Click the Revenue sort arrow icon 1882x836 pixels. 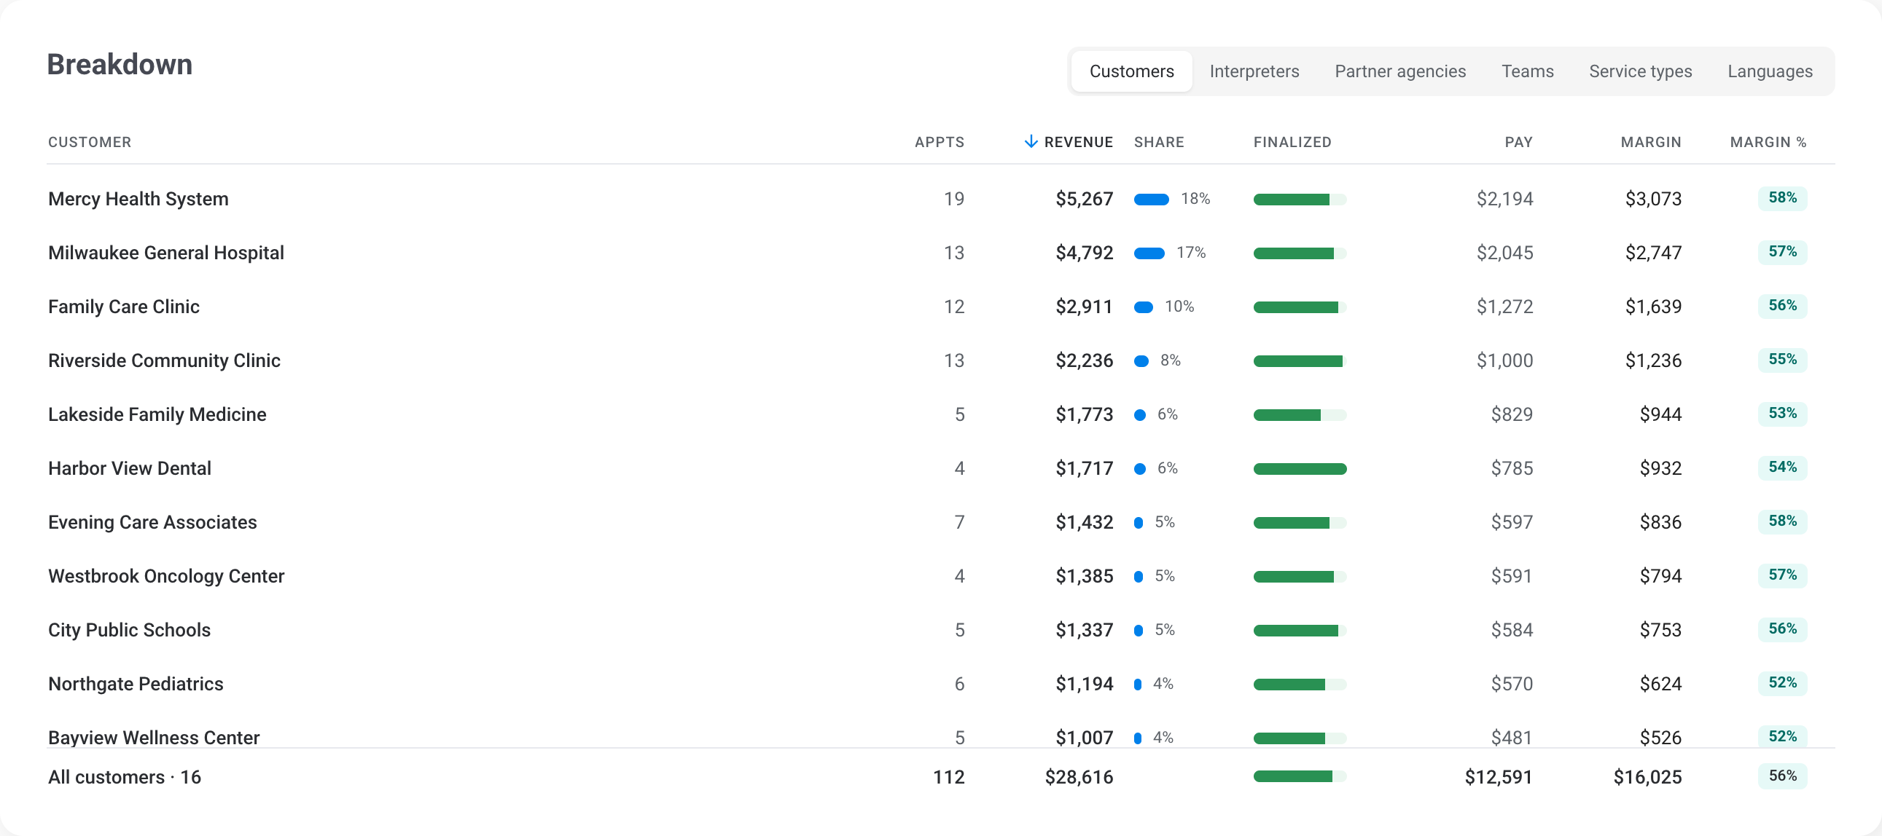[1030, 142]
